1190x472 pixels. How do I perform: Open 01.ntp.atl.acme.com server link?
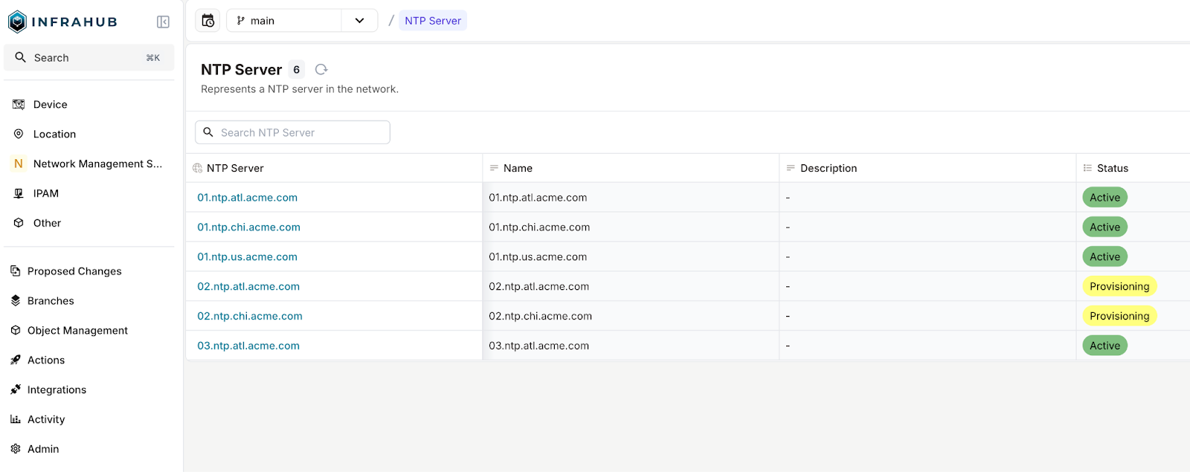point(247,198)
